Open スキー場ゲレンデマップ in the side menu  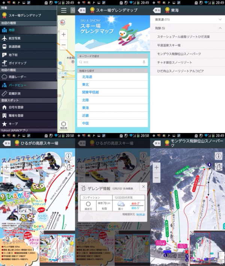28,15
